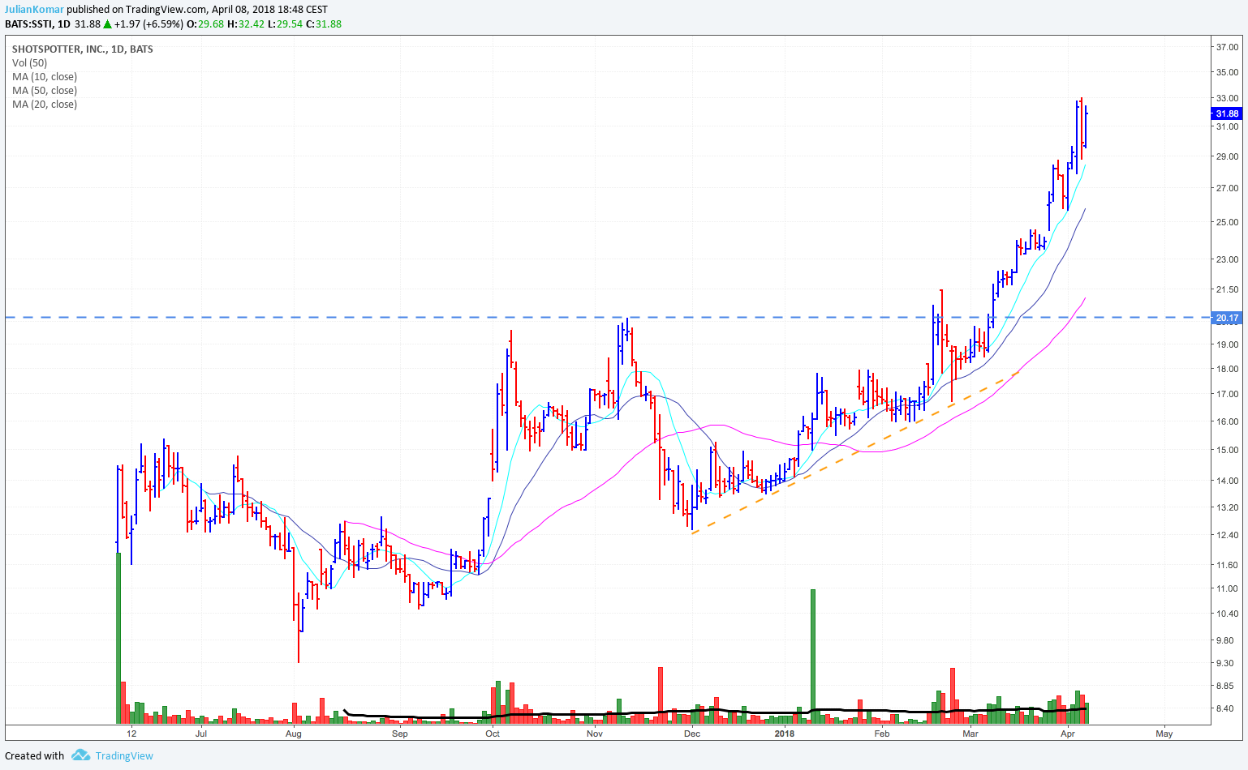
Task: Click the C:31.88 close value in header
Action: (324, 24)
